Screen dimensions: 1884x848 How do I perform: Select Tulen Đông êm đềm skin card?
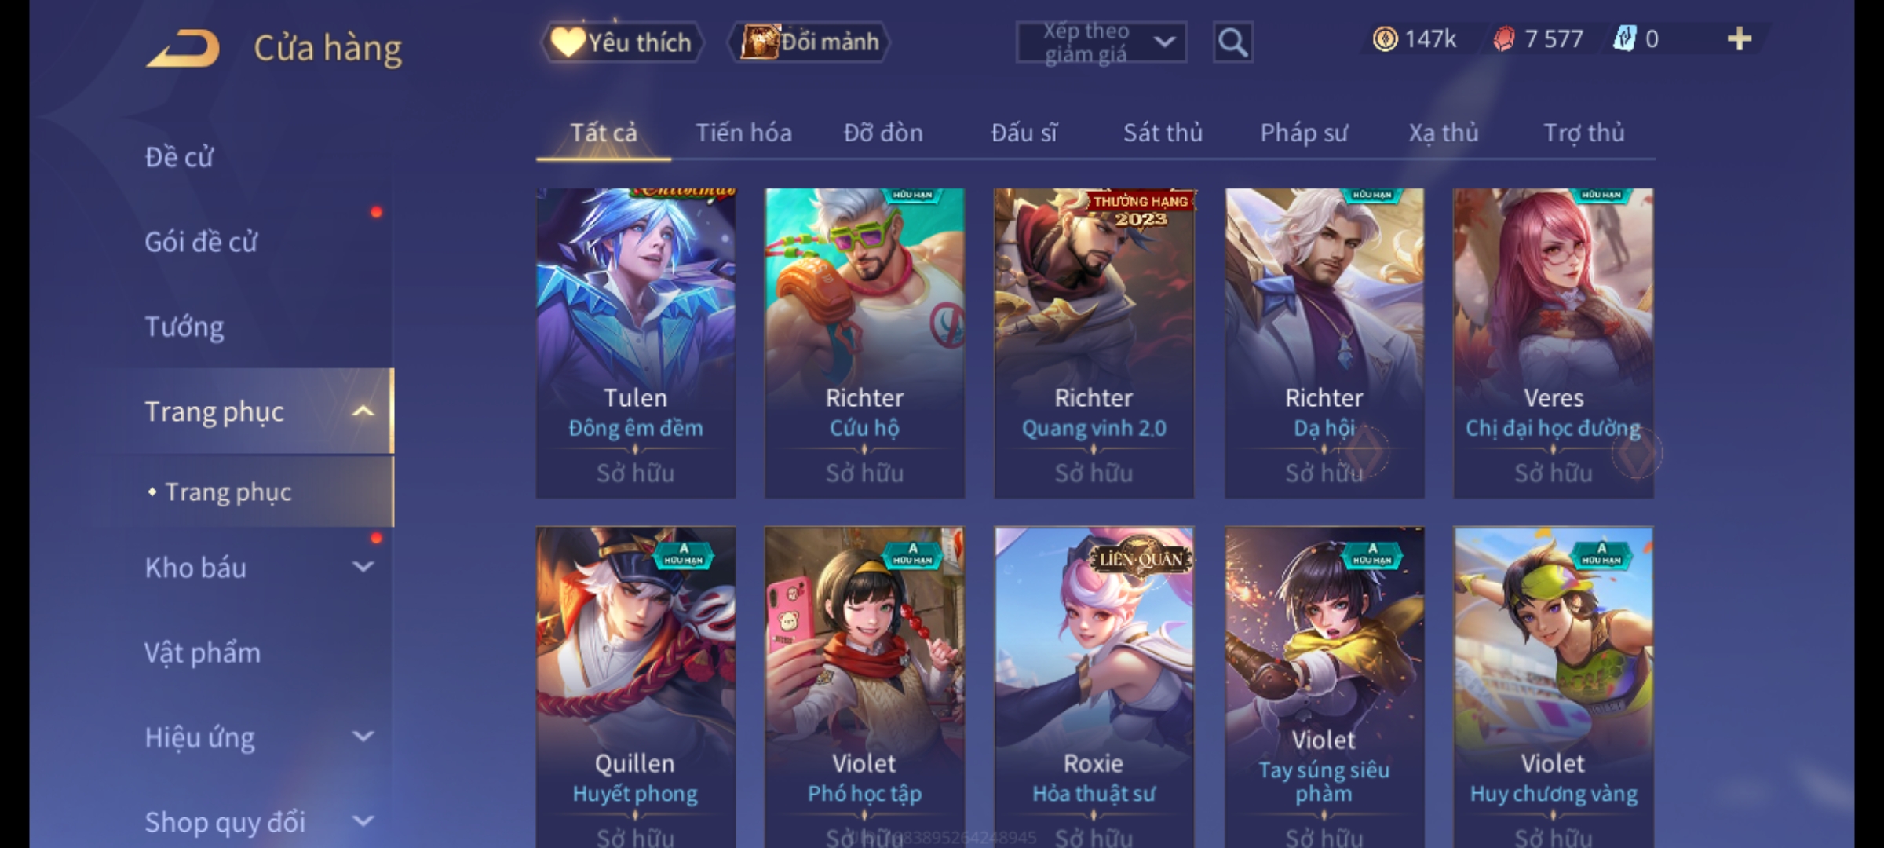(636, 343)
